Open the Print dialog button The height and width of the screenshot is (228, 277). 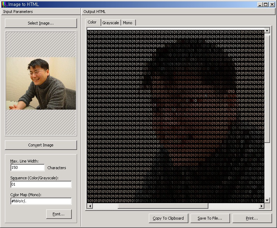[252, 218]
